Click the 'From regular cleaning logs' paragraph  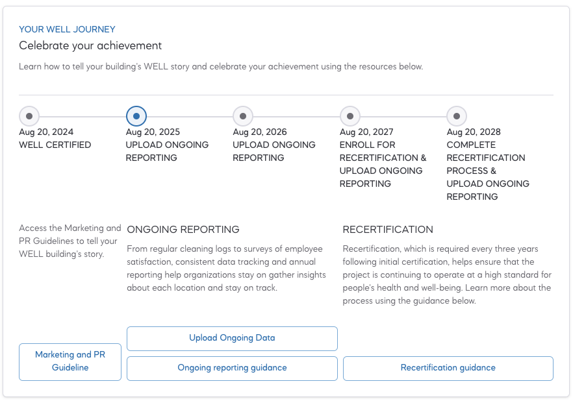point(226,268)
